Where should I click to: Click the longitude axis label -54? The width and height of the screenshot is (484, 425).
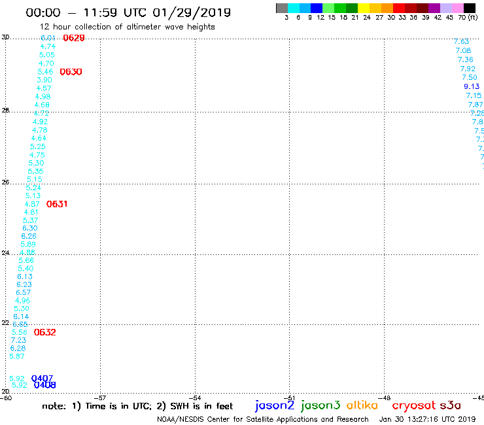[195, 398]
